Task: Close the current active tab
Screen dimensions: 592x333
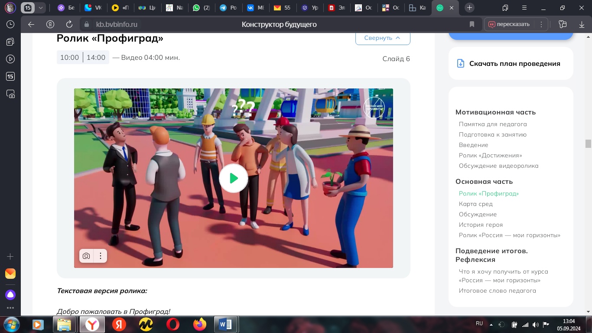Action: (452, 8)
